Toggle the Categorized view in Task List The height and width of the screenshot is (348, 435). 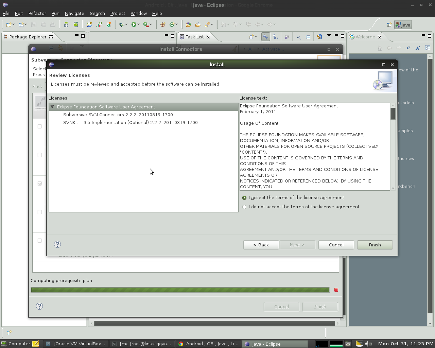tap(265, 37)
